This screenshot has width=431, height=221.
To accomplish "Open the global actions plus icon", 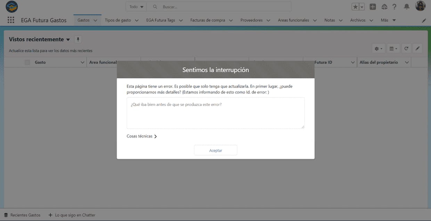I will coord(373,7).
